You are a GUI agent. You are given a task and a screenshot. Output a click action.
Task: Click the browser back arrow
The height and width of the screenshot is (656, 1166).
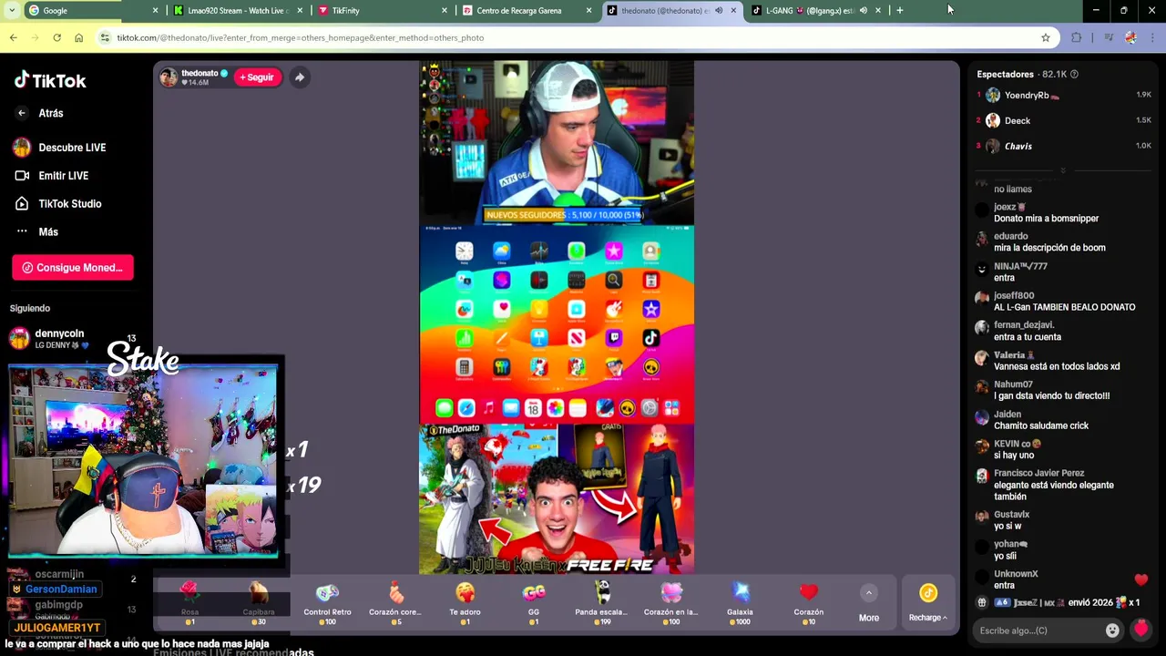click(13, 37)
